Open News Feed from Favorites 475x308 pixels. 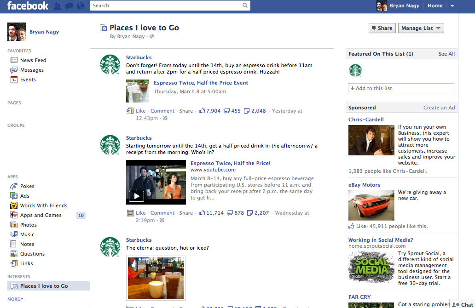(x=33, y=60)
